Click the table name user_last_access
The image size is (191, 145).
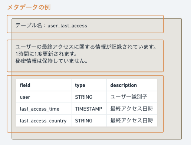pos(67,26)
